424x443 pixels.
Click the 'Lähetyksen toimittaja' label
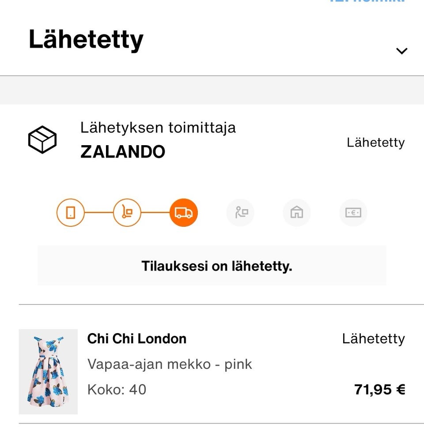(x=158, y=128)
